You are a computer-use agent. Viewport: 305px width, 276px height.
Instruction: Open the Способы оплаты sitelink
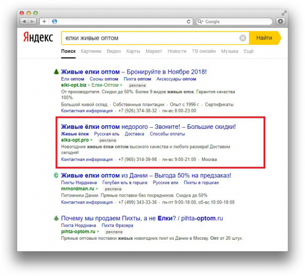[x=167, y=134]
